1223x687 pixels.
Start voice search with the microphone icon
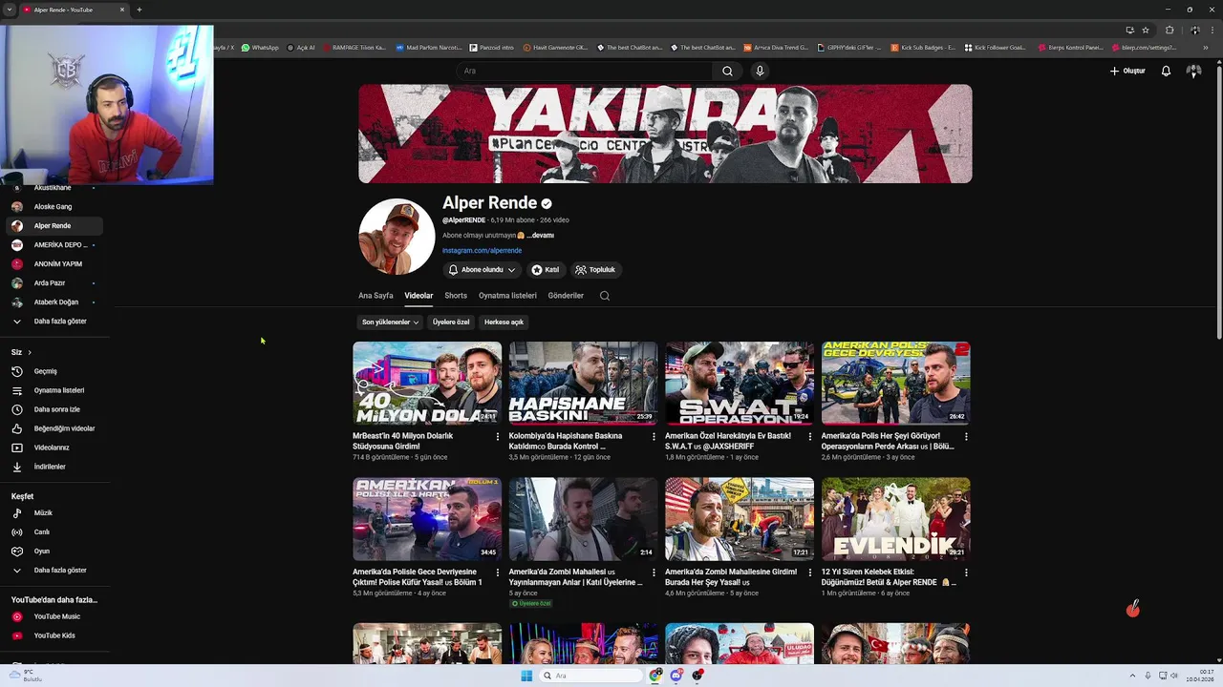(x=760, y=71)
